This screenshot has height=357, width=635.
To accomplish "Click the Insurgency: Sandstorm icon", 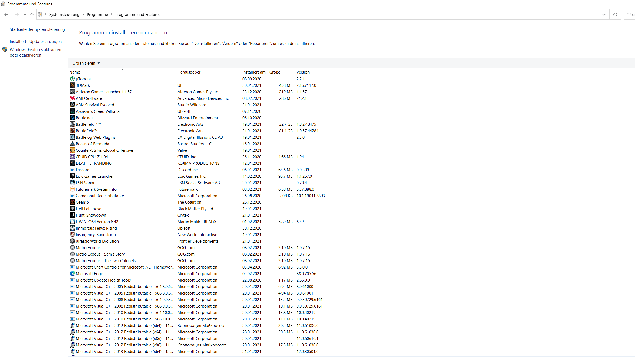I will pyautogui.click(x=72, y=234).
